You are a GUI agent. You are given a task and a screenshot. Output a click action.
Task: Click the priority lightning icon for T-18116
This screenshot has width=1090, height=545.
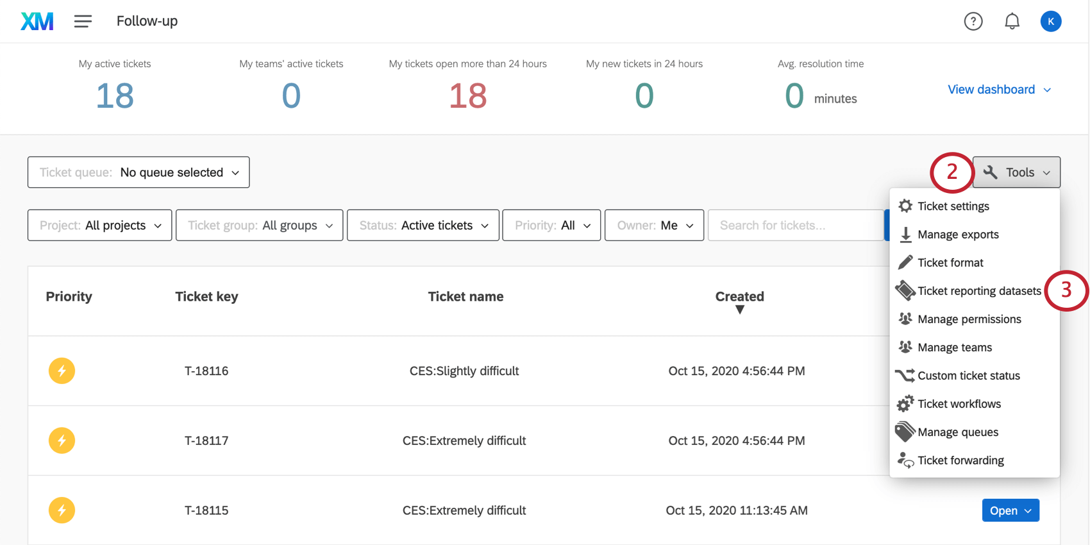point(62,371)
